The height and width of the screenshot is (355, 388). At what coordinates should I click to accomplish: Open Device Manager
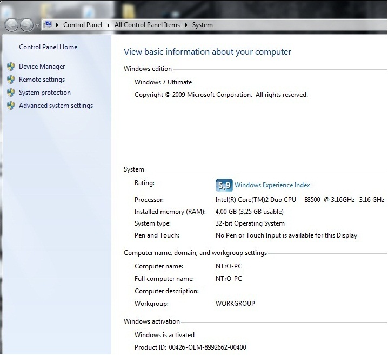tap(42, 67)
